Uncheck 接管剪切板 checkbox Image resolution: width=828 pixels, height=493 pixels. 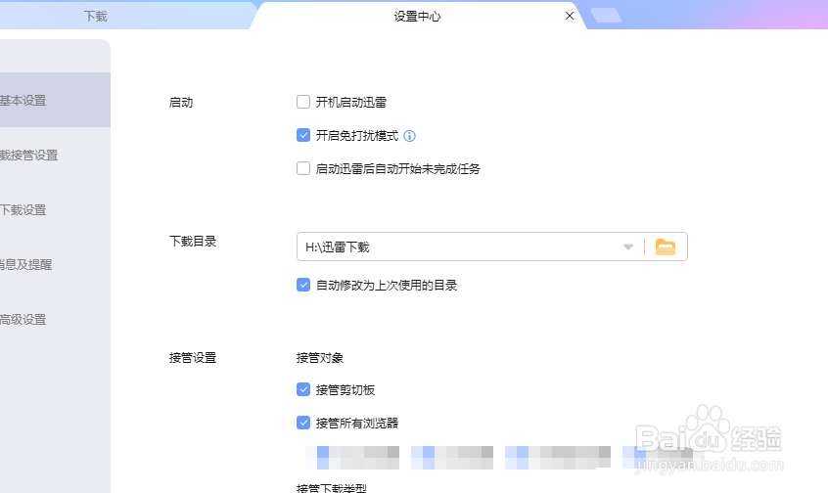click(x=303, y=389)
